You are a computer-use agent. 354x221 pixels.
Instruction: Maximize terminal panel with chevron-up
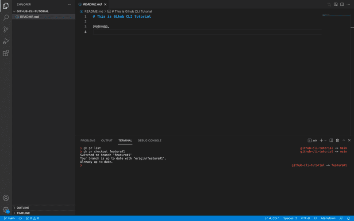(x=343, y=141)
